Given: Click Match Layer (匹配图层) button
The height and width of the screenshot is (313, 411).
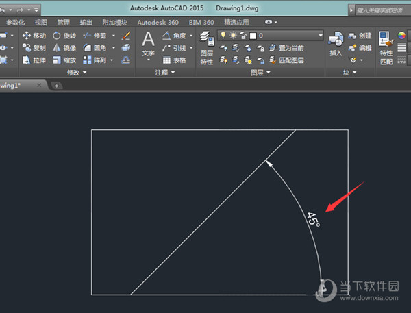Looking at the screenshot, I should pyautogui.click(x=287, y=60).
